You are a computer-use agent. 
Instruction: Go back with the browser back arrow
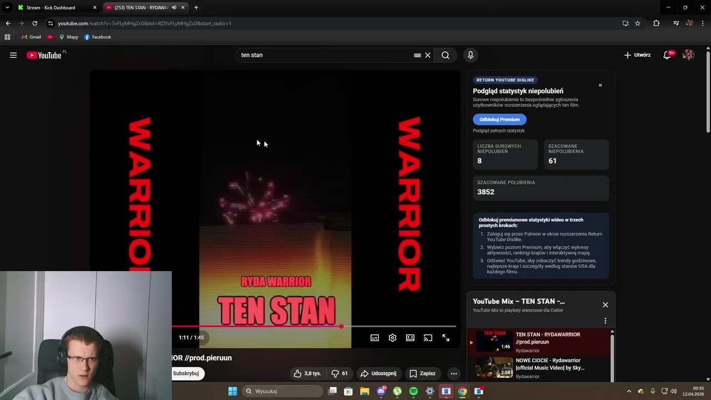pos(8,23)
